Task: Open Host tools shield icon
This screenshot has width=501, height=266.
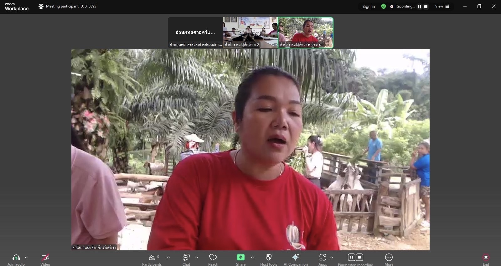Action: tap(268, 258)
